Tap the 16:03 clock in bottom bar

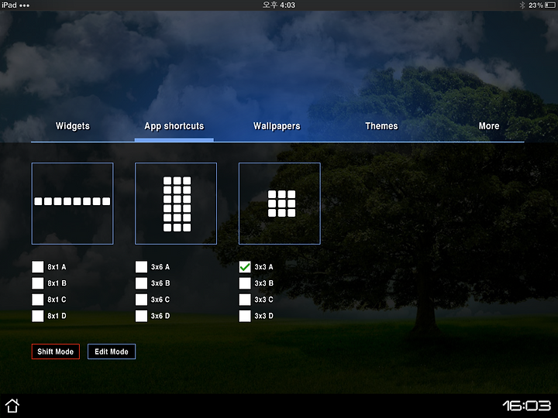[x=527, y=406]
